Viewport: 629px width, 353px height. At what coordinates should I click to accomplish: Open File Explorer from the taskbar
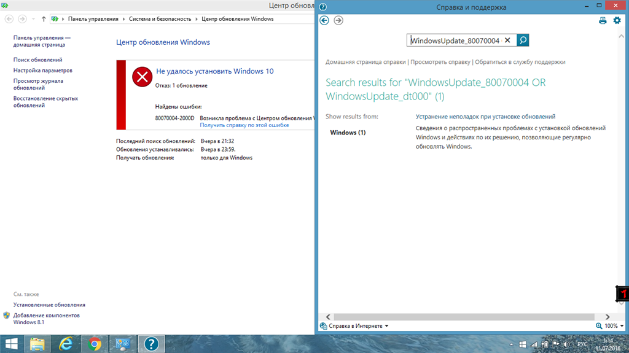point(37,344)
